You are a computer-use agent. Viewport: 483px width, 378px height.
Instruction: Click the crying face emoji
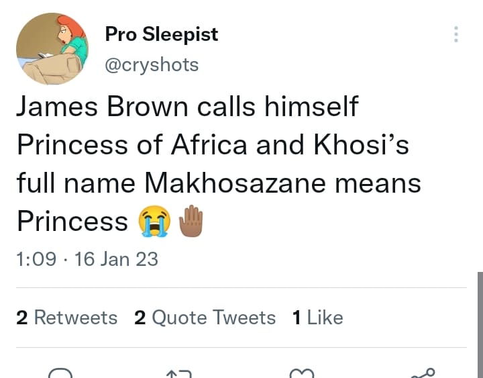click(x=154, y=221)
